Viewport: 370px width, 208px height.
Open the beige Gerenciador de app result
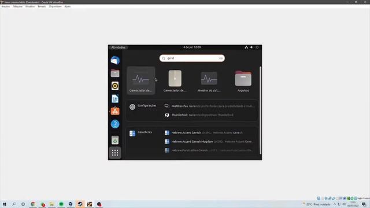[175, 81]
